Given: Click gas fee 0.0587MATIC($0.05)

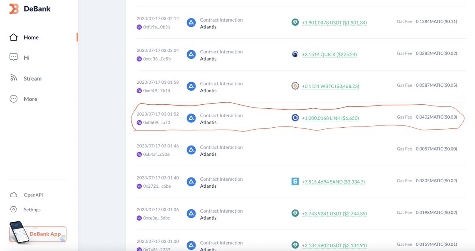Looking at the screenshot, I should click(x=436, y=85).
